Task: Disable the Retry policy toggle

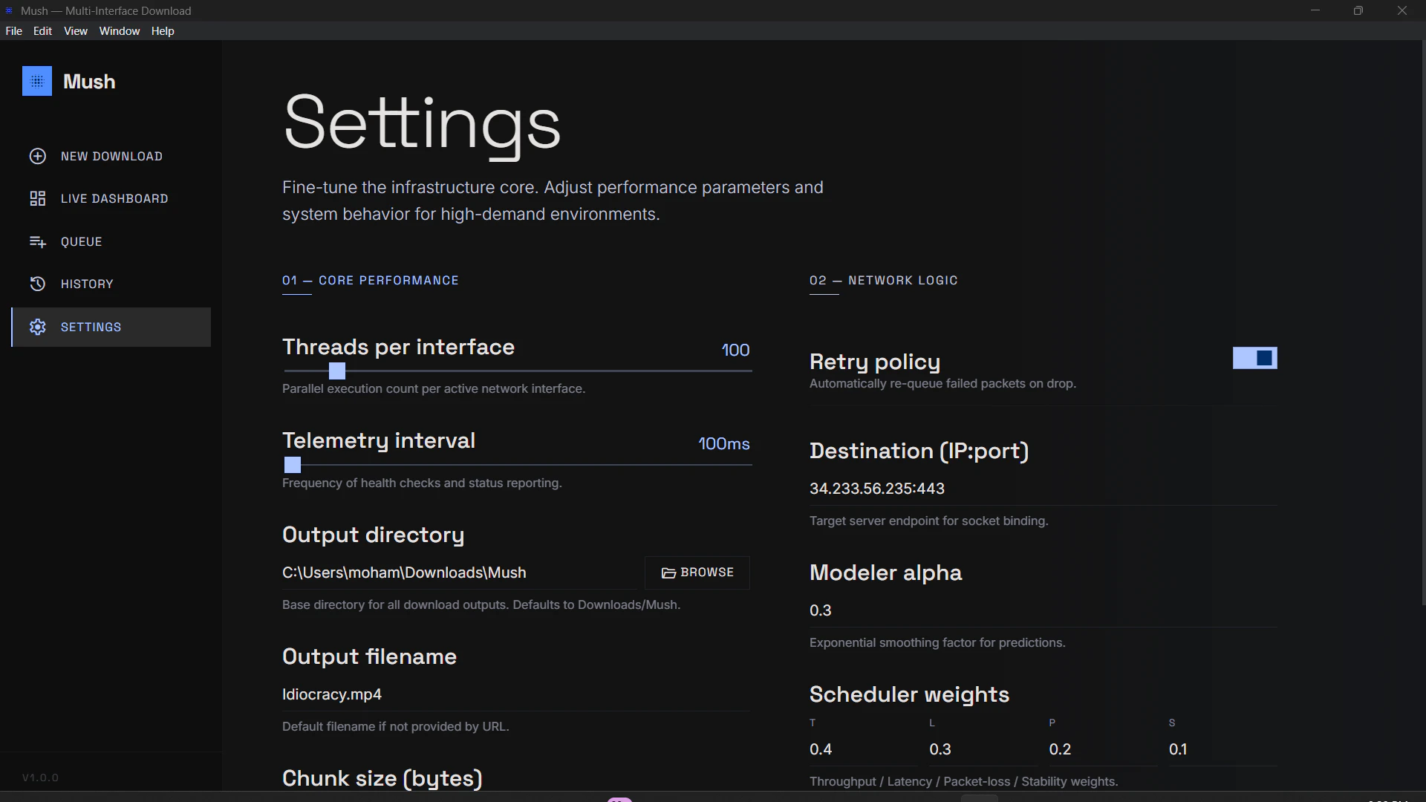Action: [x=1254, y=358]
